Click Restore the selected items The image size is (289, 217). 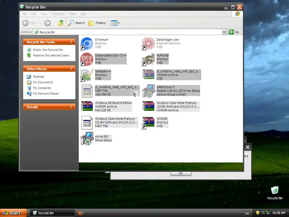[x=51, y=55]
